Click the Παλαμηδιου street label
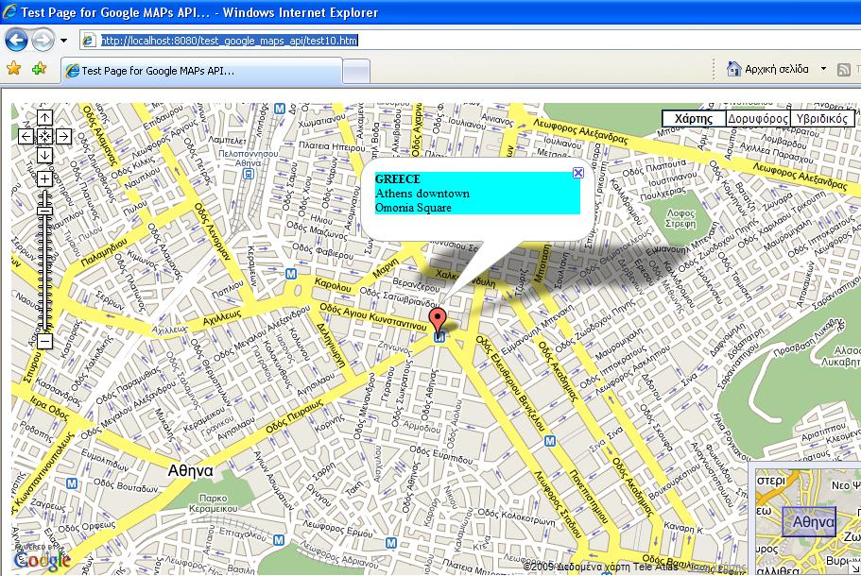 point(103,252)
